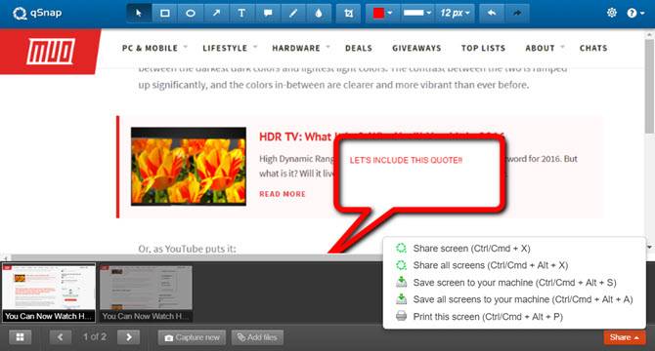655x351 pixels.
Task: Expand the LIFESTYLE menu
Action: (230, 48)
